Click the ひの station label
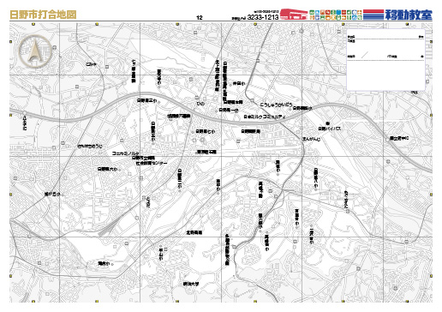This screenshot has width=442, height=312. 200,104
